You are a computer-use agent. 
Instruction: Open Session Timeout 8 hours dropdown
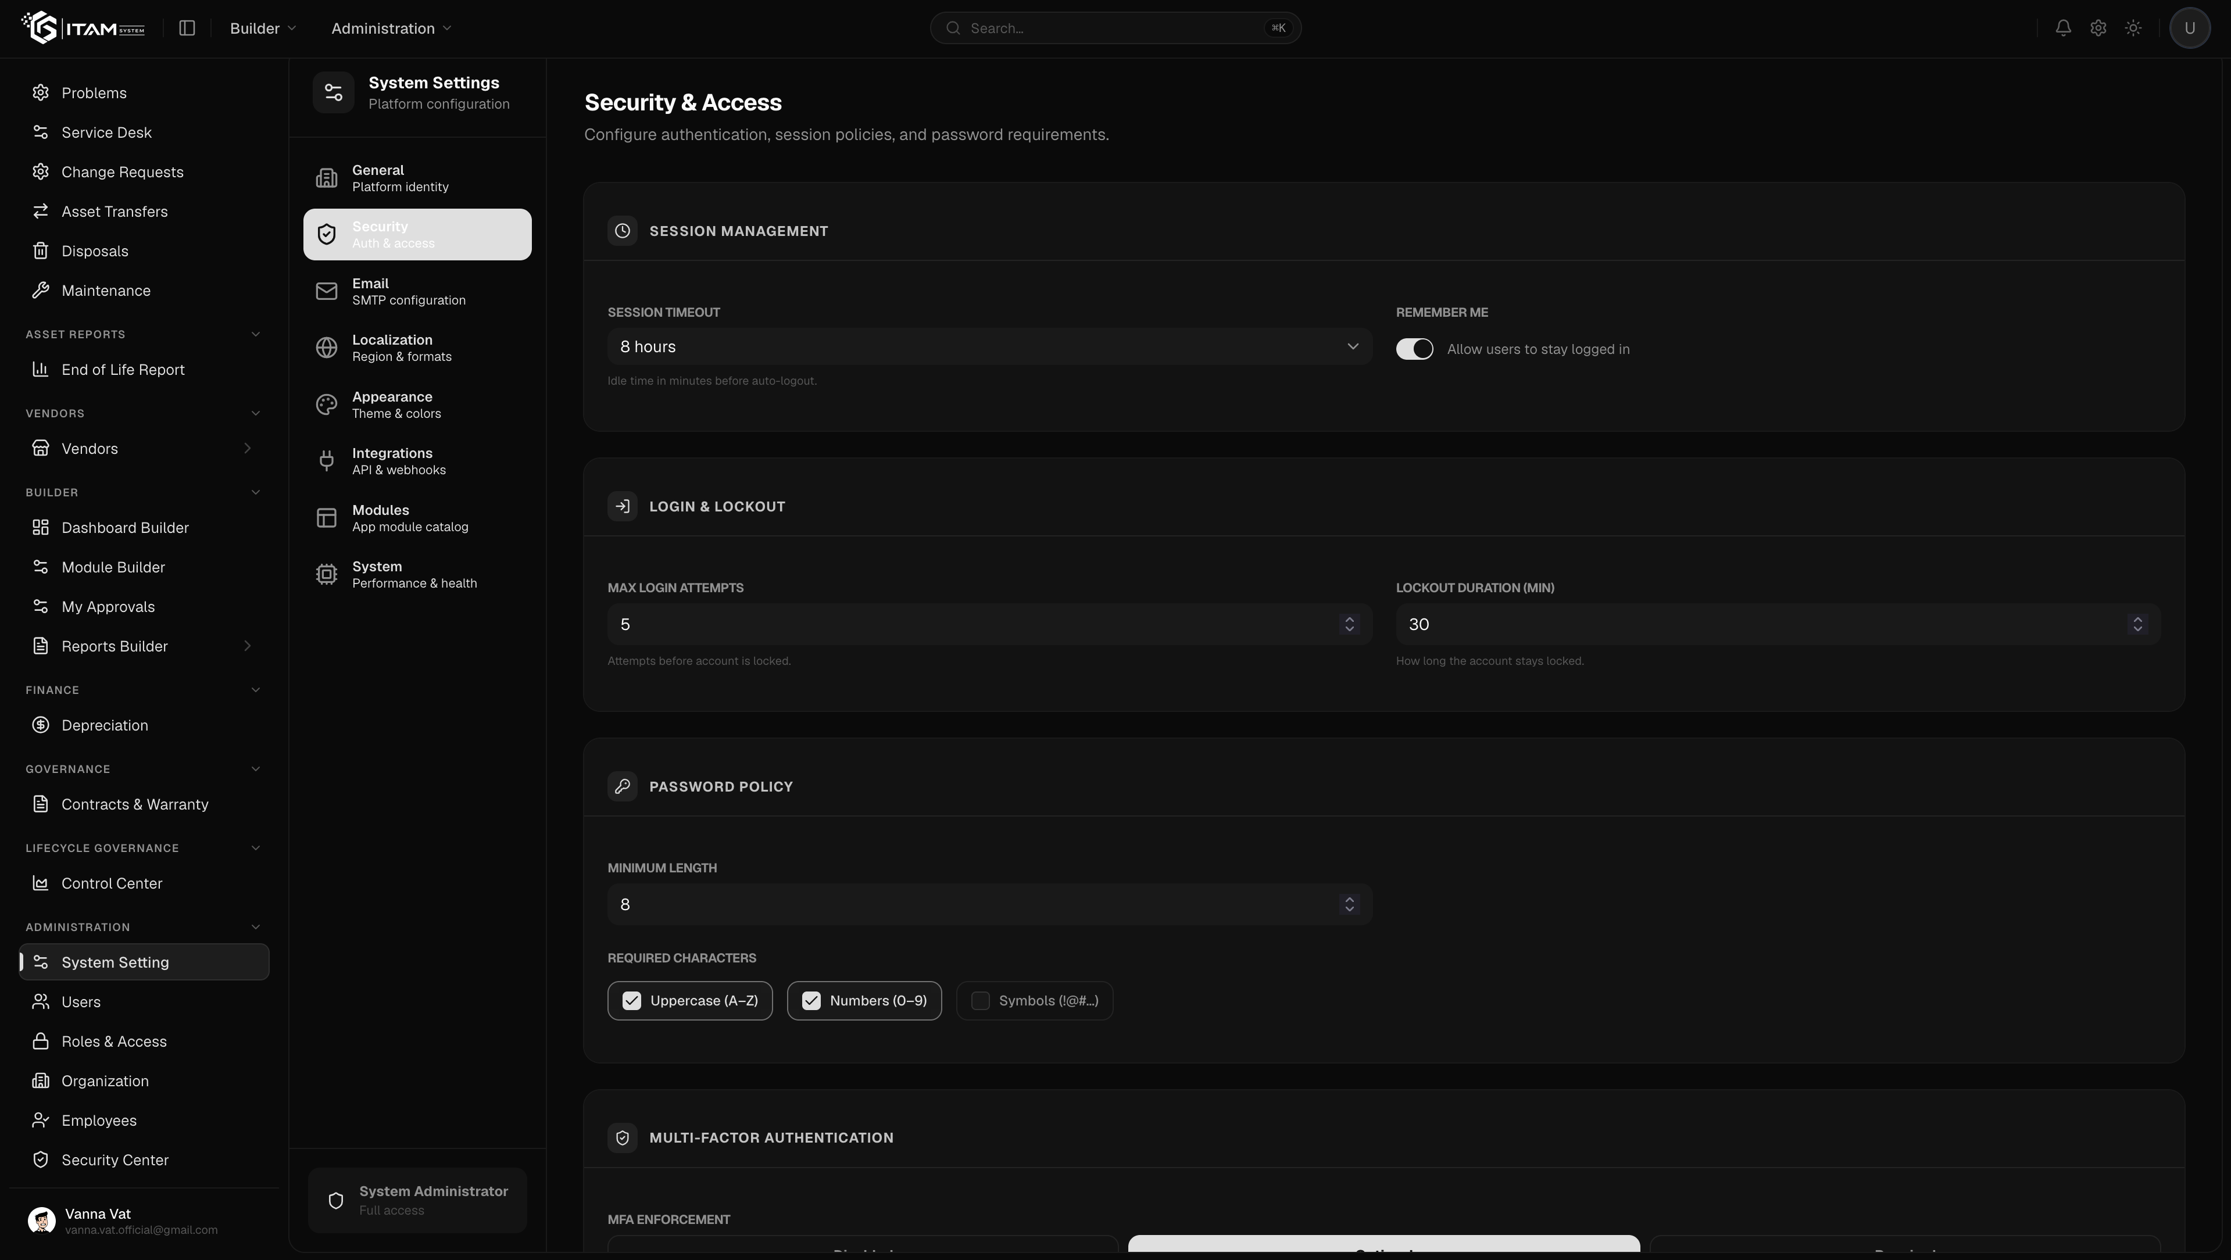(x=989, y=346)
